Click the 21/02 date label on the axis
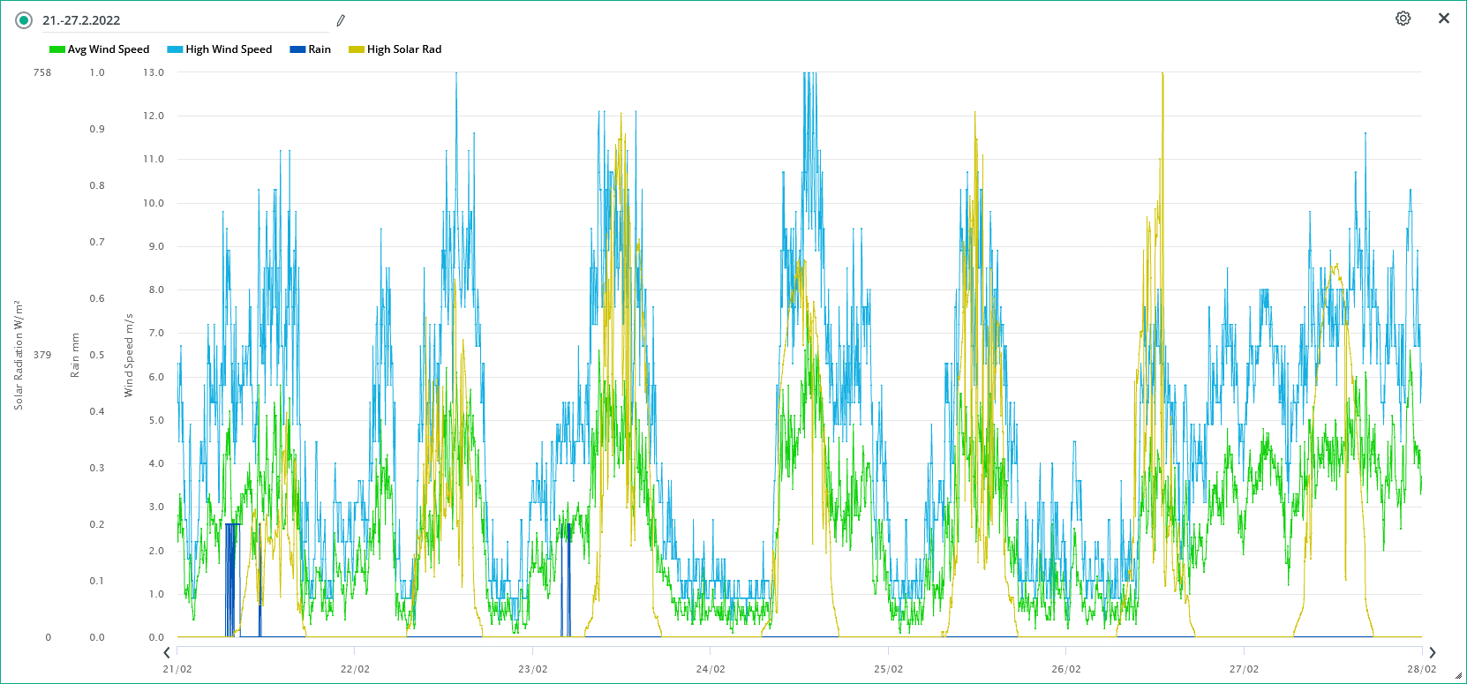The image size is (1467, 684). (x=177, y=669)
